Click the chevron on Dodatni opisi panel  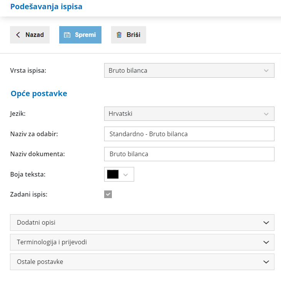point(266,223)
